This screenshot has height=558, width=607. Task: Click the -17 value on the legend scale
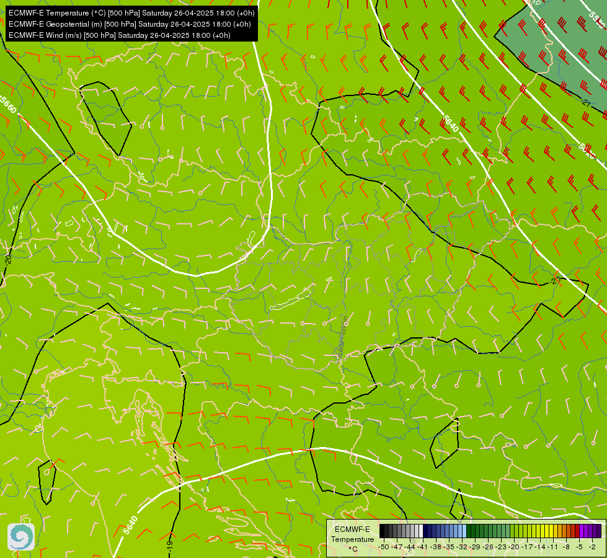[527, 547]
